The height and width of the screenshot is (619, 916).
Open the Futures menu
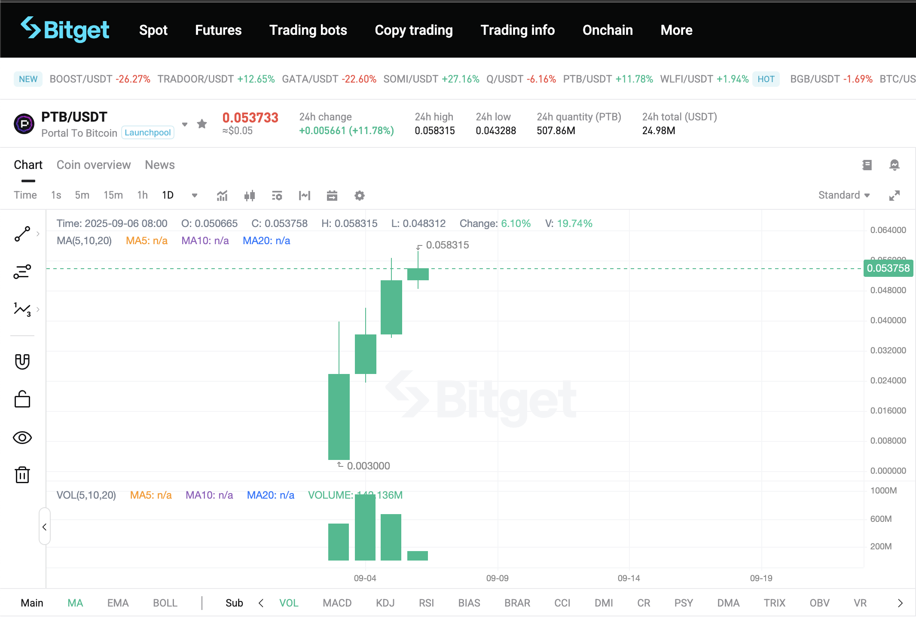click(218, 30)
